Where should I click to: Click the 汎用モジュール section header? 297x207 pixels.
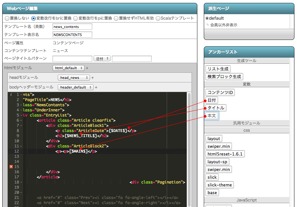tap(247, 123)
